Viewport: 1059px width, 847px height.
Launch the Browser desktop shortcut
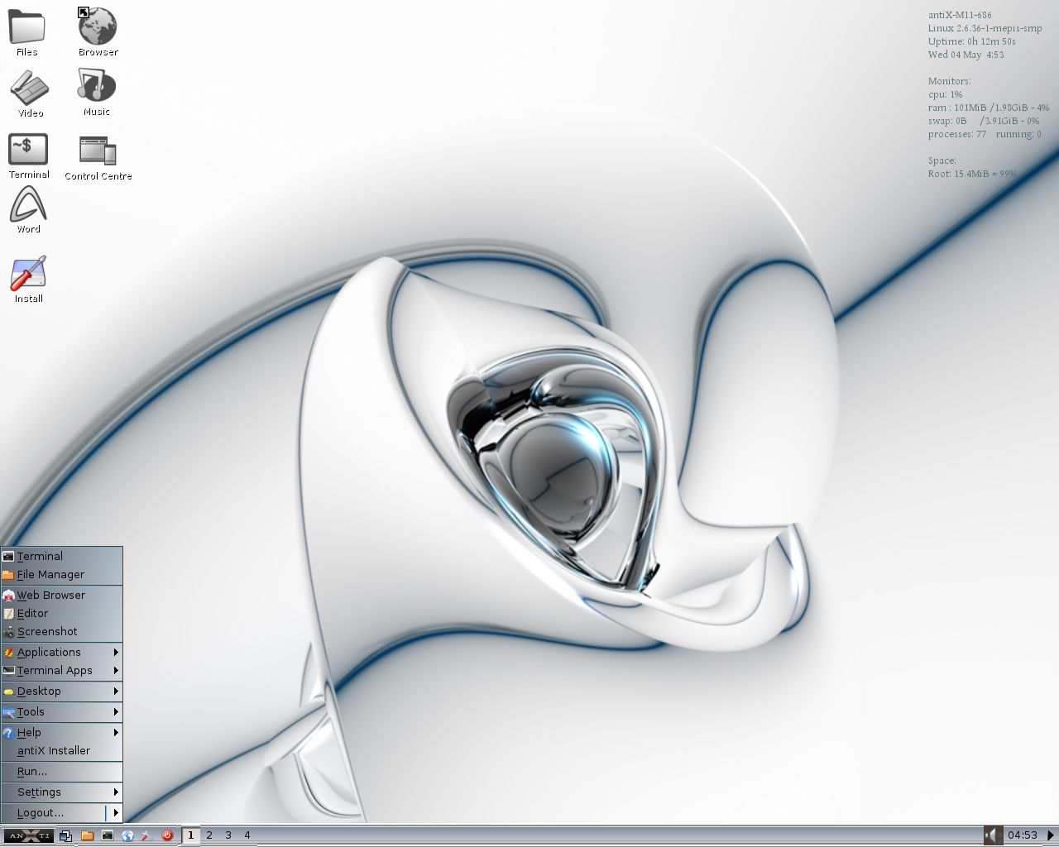pos(98,27)
